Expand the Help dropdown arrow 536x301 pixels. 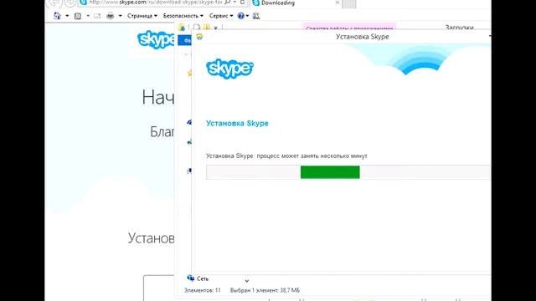[x=247, y=16]
